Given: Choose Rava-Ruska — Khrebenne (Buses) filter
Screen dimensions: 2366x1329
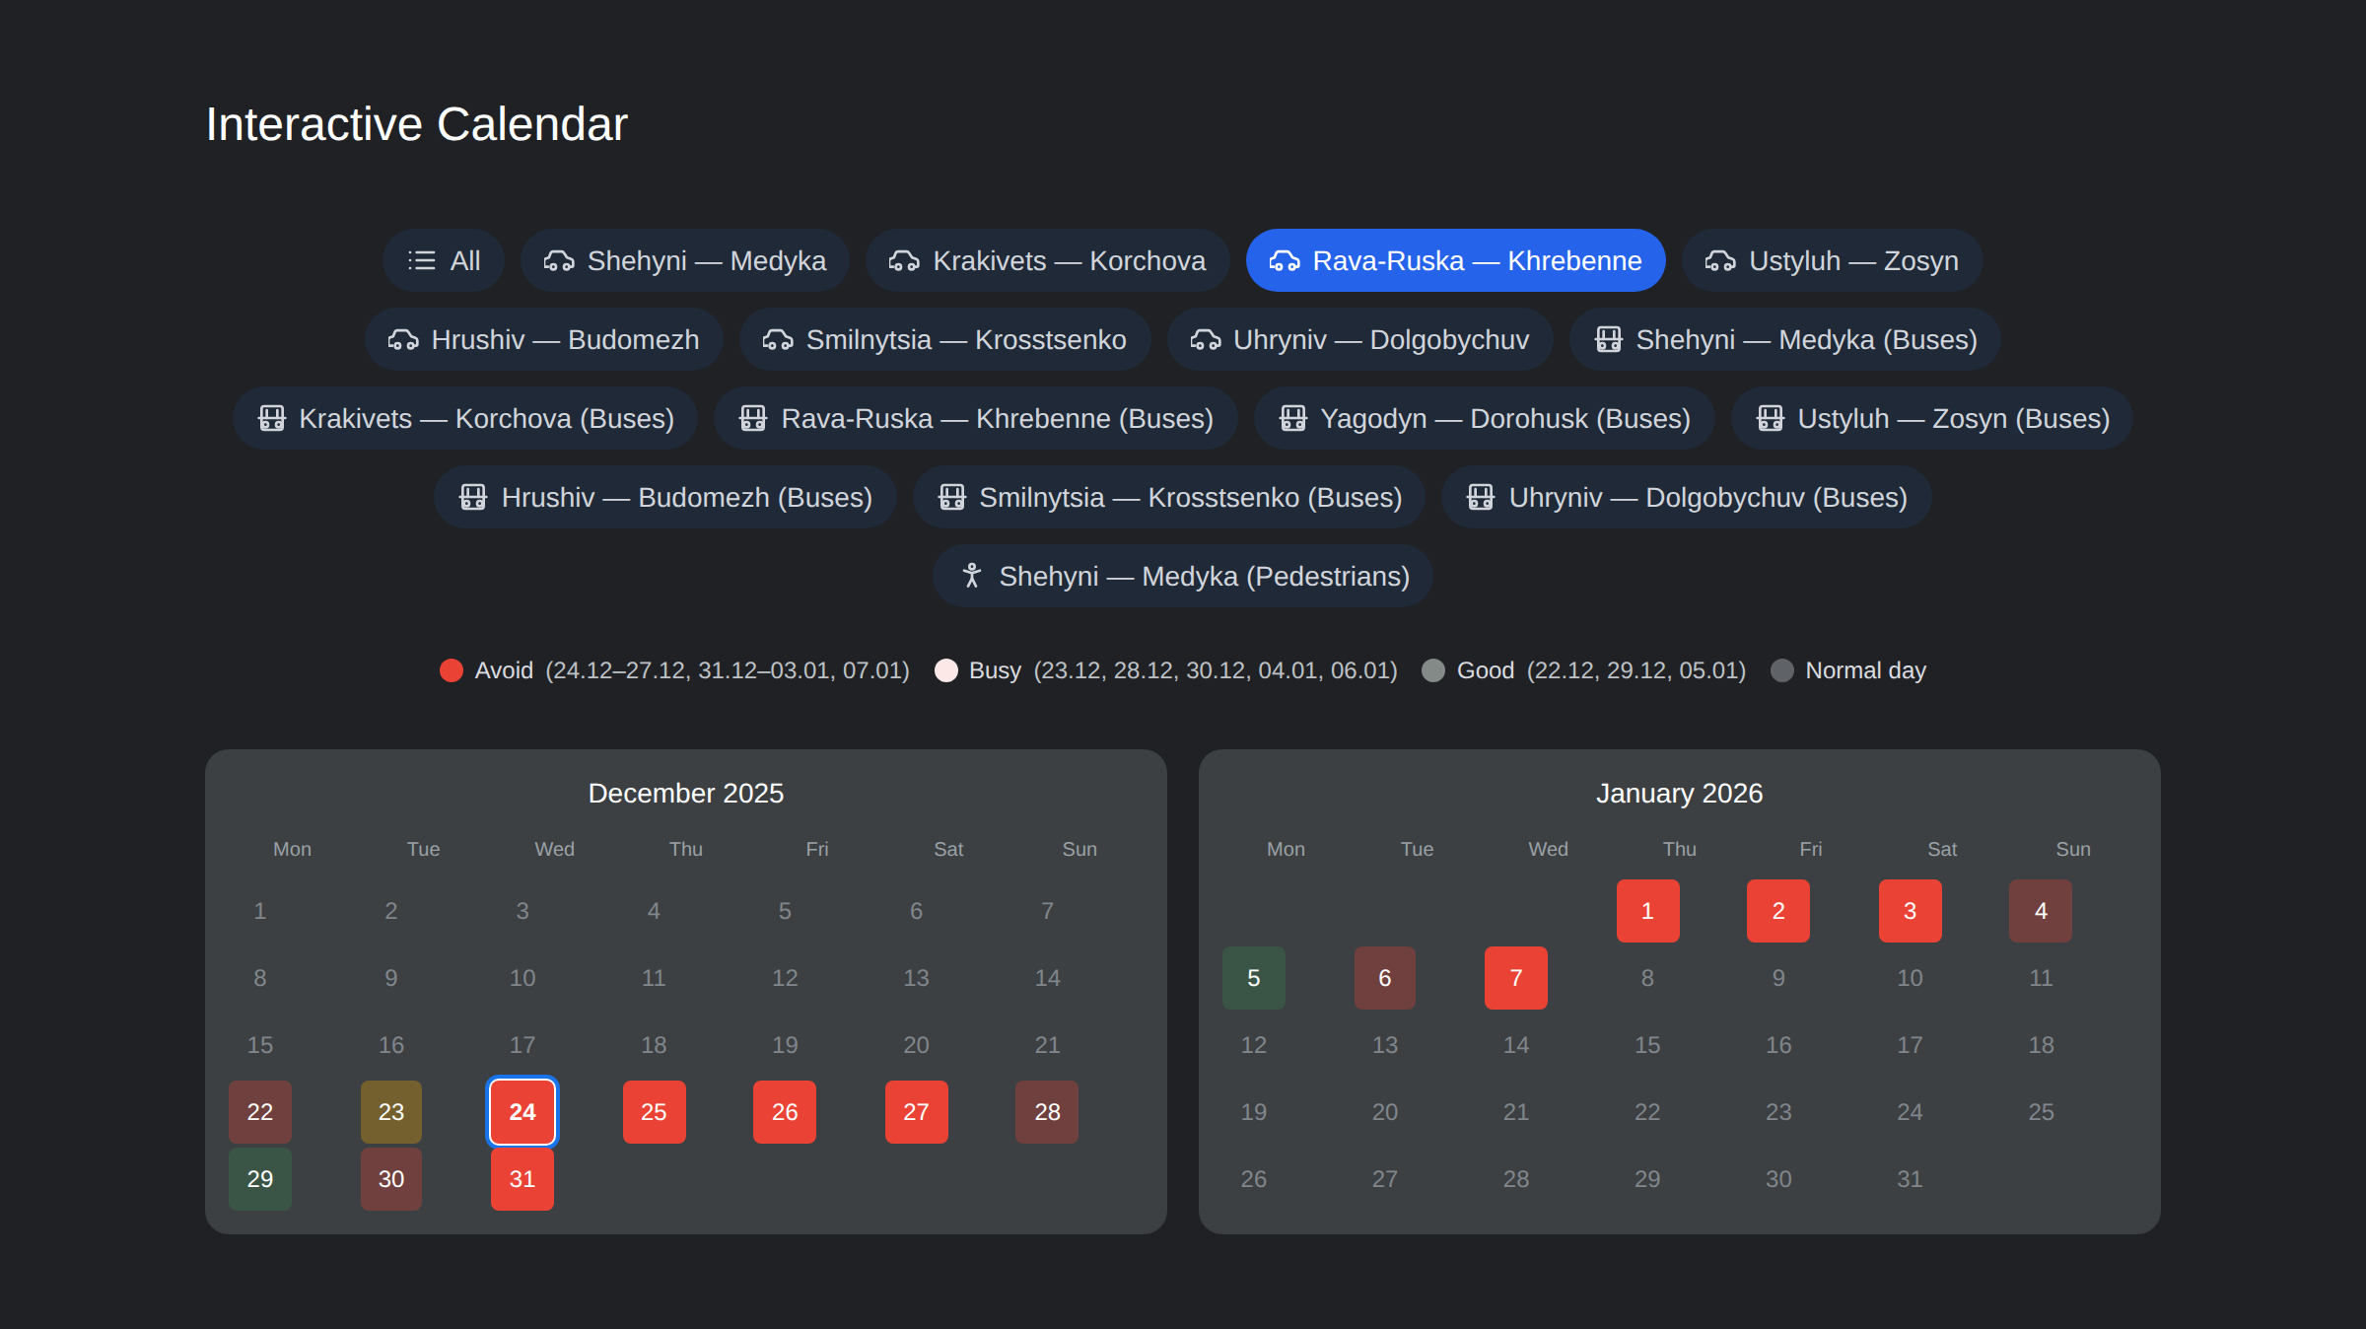Looking at the screenshot, I should click(975, 418).
